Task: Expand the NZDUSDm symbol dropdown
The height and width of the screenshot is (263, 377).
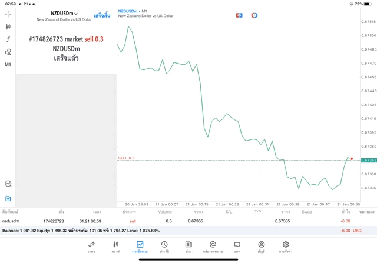Action: [64, 14]
